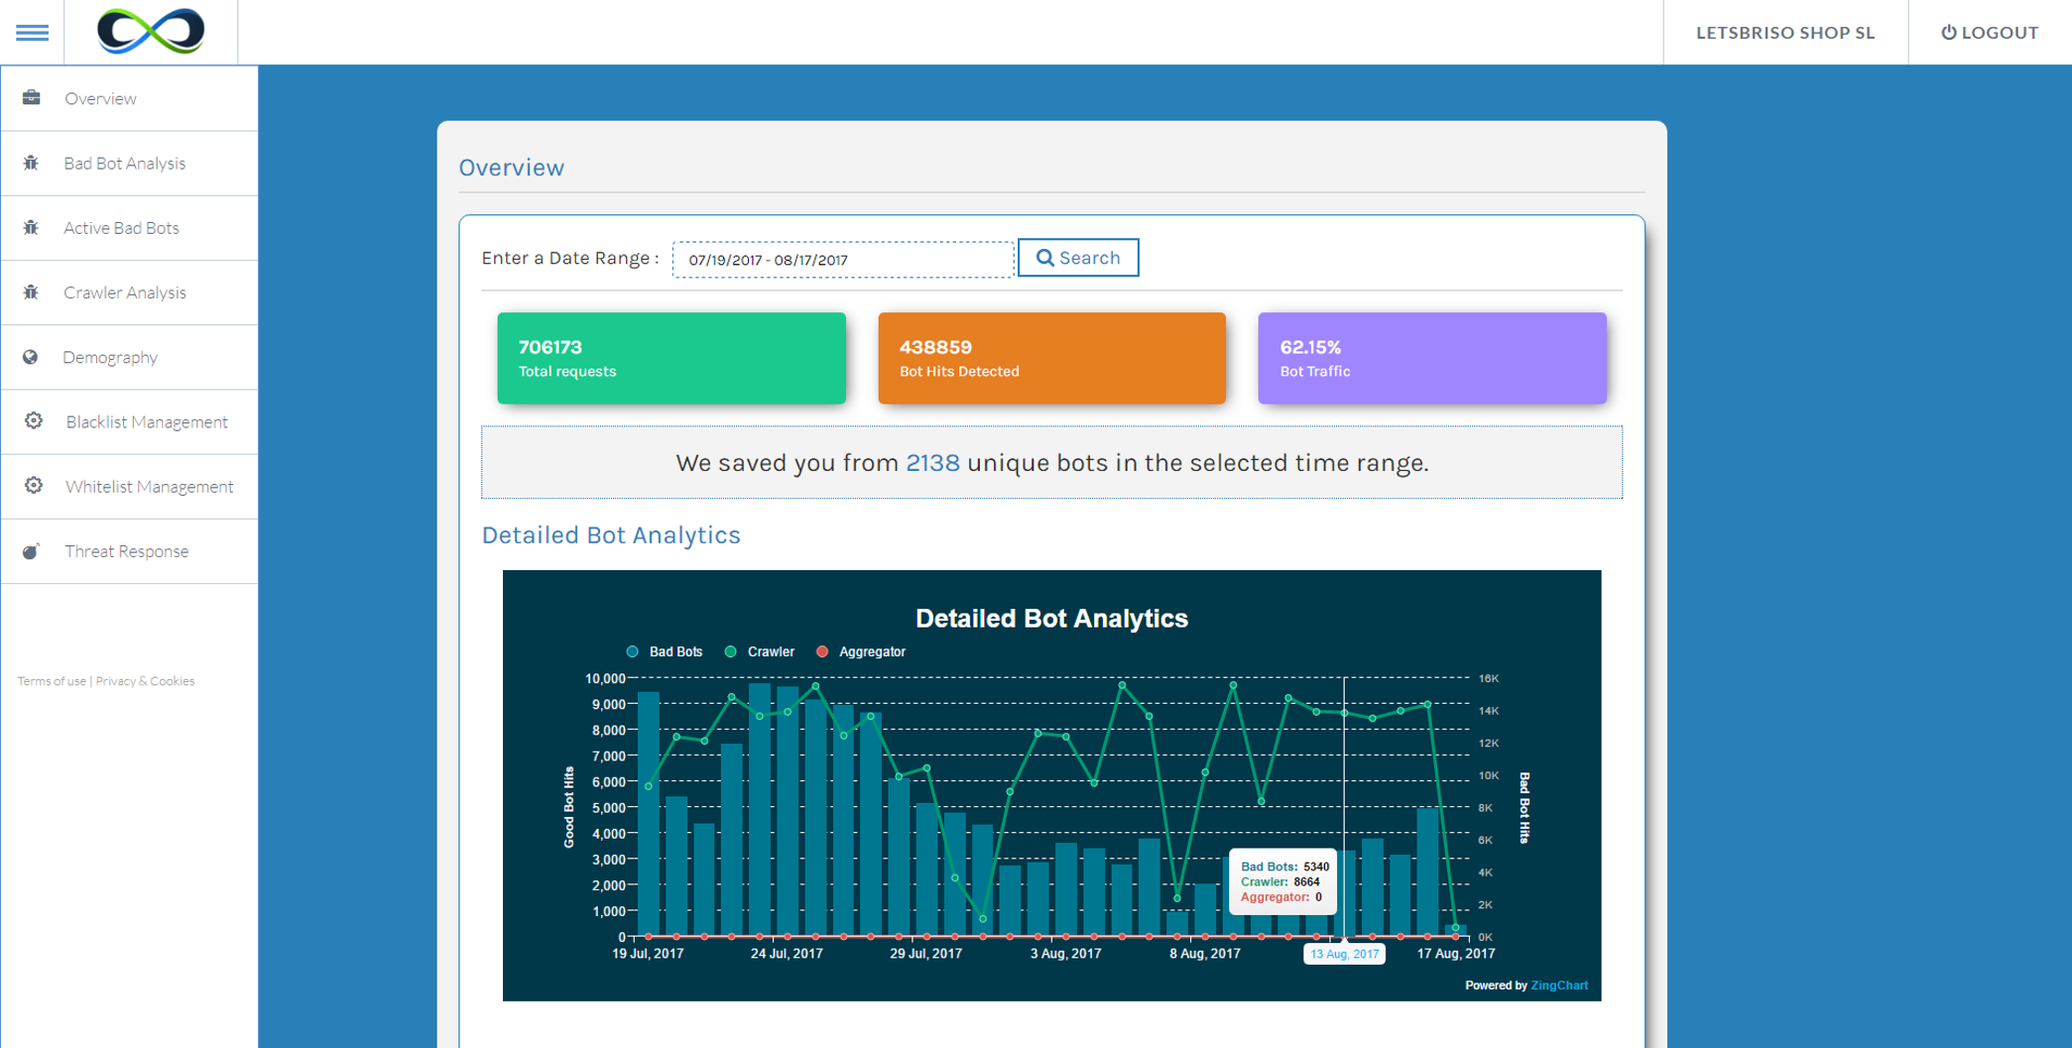Open Bad Bot Analysis page
This screenshot has width=2072, height=1048.
pos(129,163)
